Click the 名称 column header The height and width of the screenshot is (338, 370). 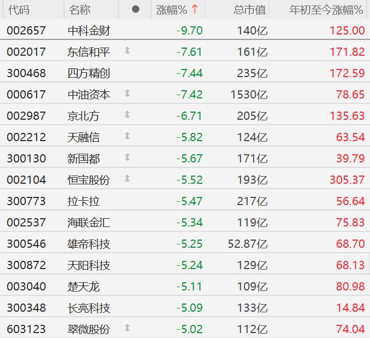79,10
